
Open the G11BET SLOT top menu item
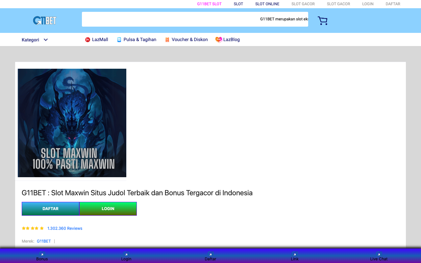(x=210, y=4)
